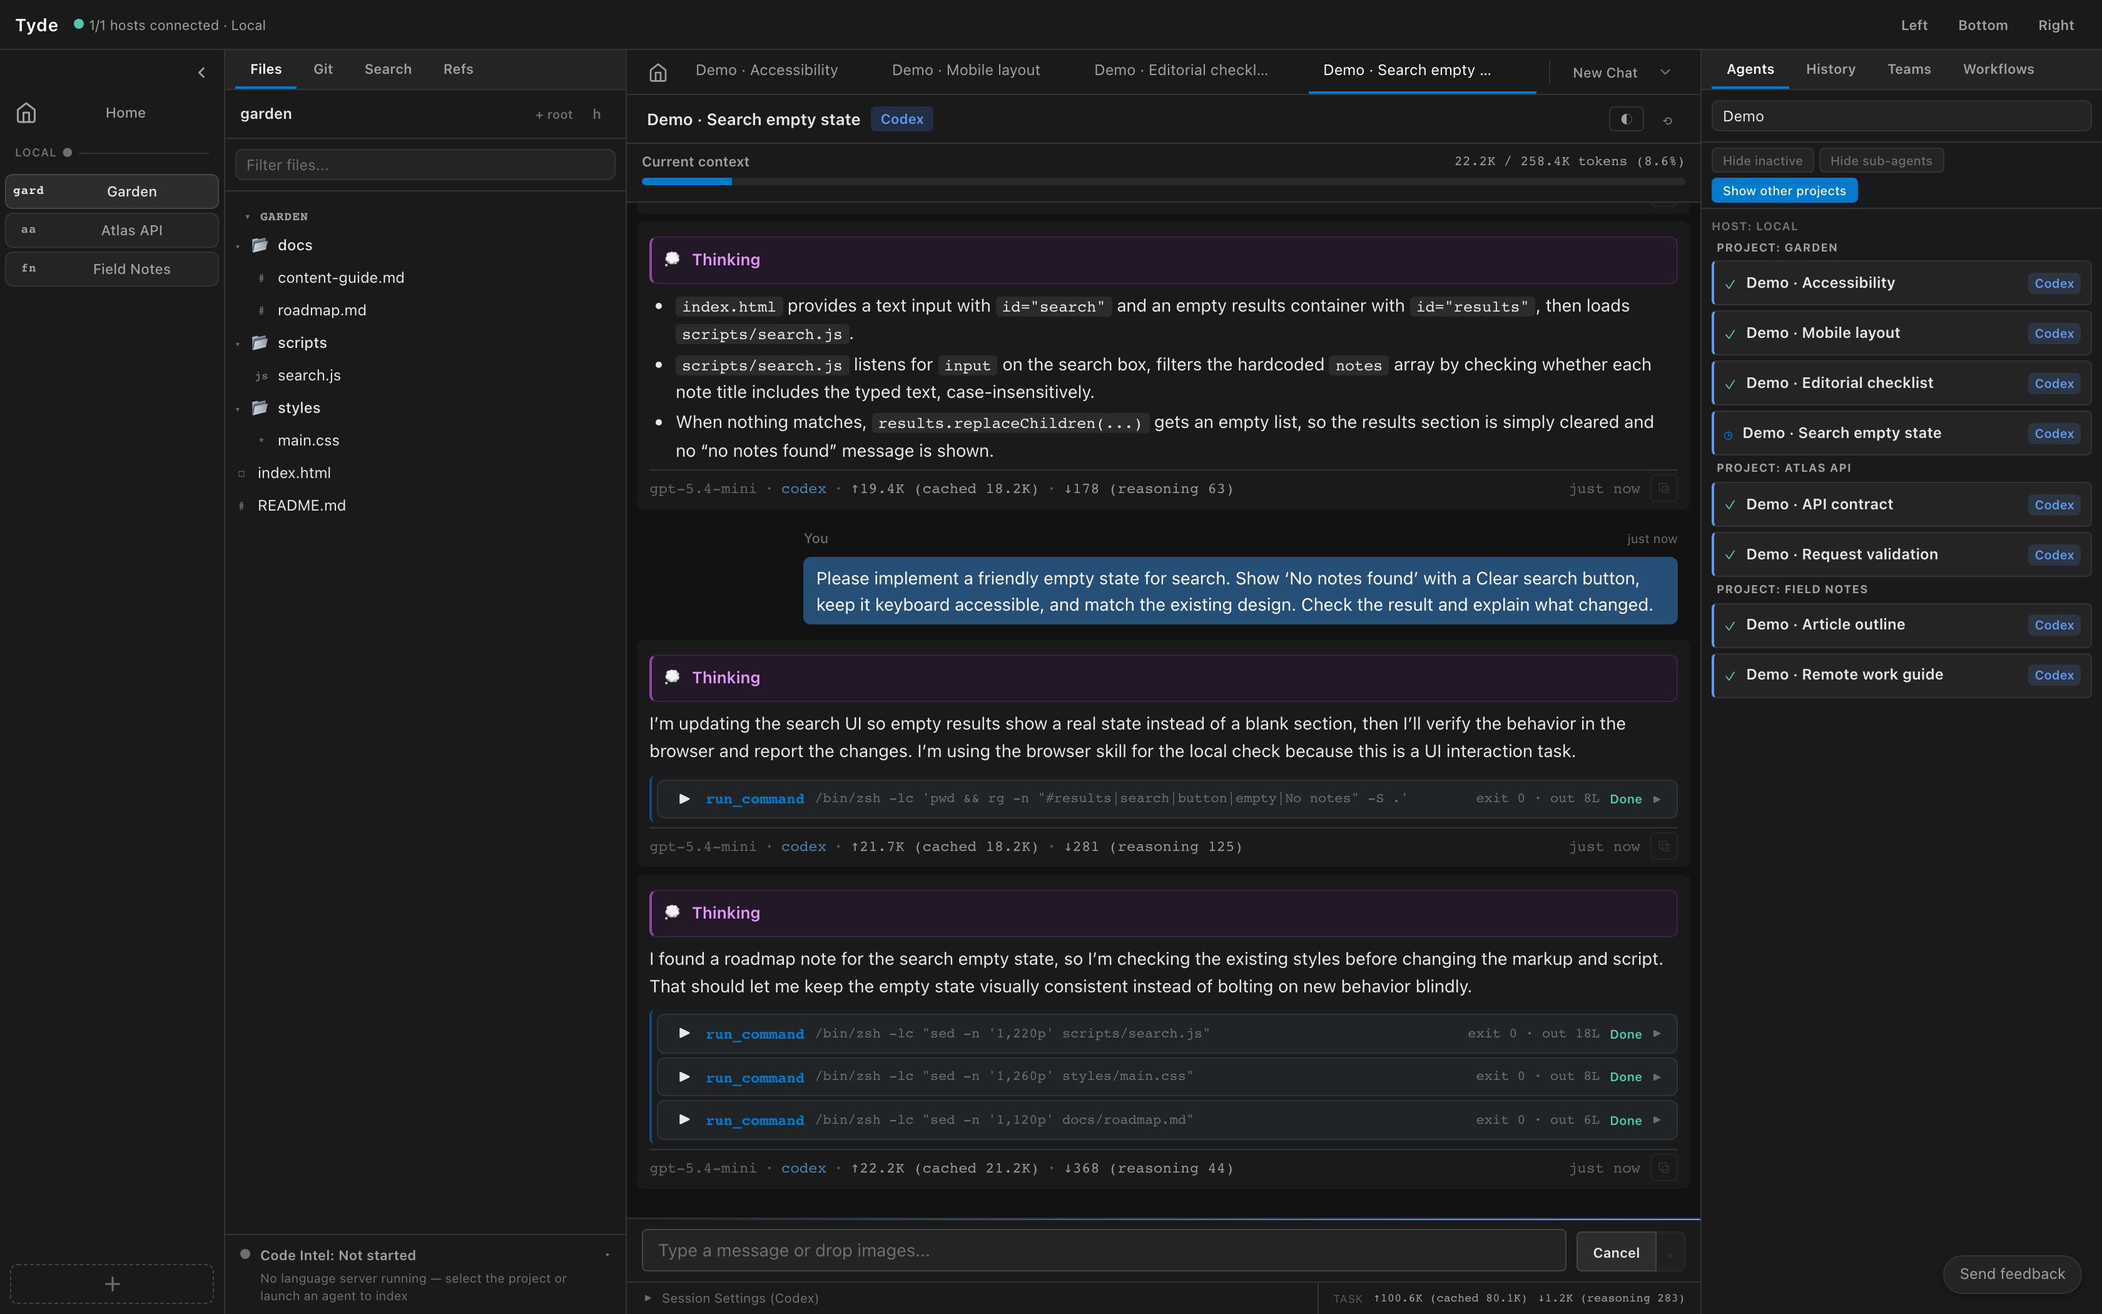Click Send feedback button
This screenshot has width=2102, height=1314.
click(x=2012, y=1273)
